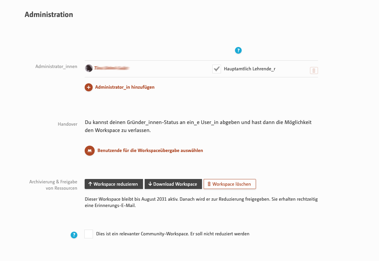The width and height of the screenshot is (379, 261).
Task: Click Download Workspace button
Action: (x=173, y=184)
